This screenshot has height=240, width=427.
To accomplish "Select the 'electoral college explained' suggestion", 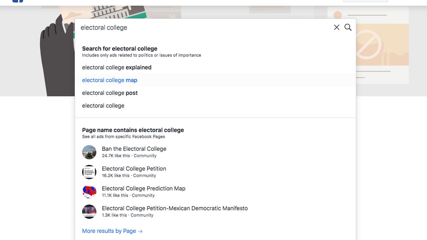I will pos(116,67).
